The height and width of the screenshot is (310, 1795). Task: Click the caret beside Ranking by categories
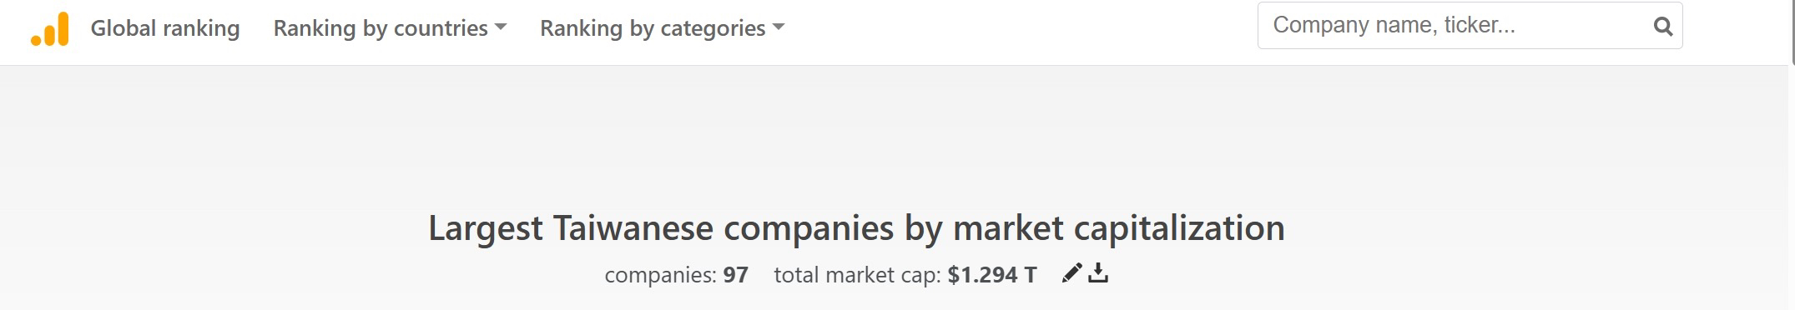(779, 27)
